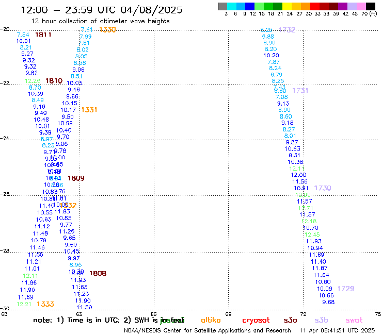Click the wave height value 12.00
The width and height of the screenshot is (382, 335).
pos(298,175)
